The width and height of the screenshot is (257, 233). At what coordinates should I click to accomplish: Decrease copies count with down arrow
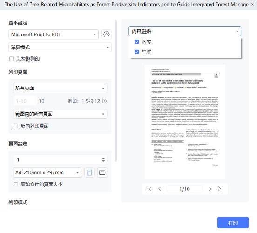pos(103,161)
